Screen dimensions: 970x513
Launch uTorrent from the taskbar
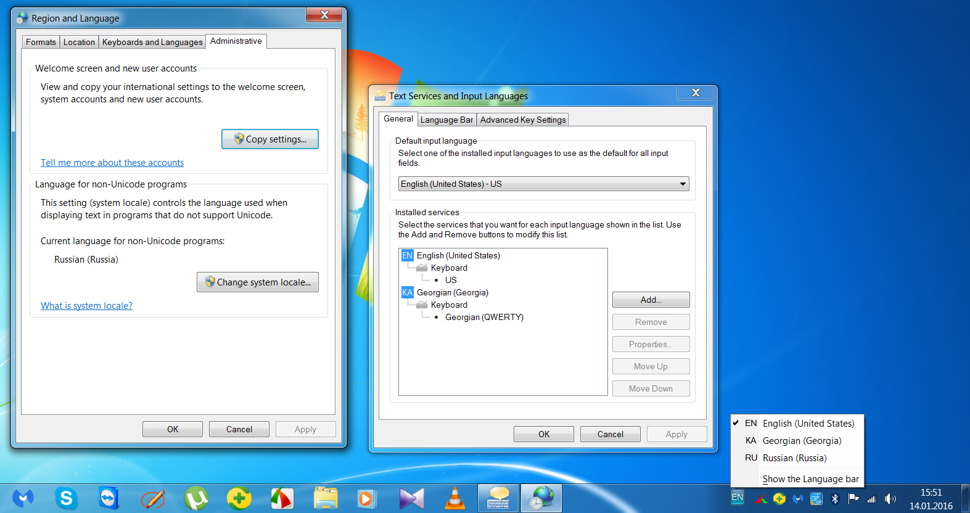(x=196, y=498)
